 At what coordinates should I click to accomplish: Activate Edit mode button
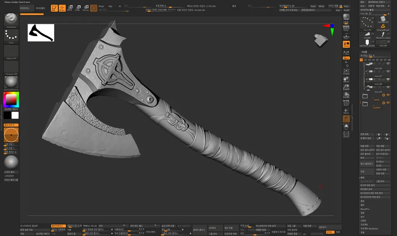pos(54,8)
